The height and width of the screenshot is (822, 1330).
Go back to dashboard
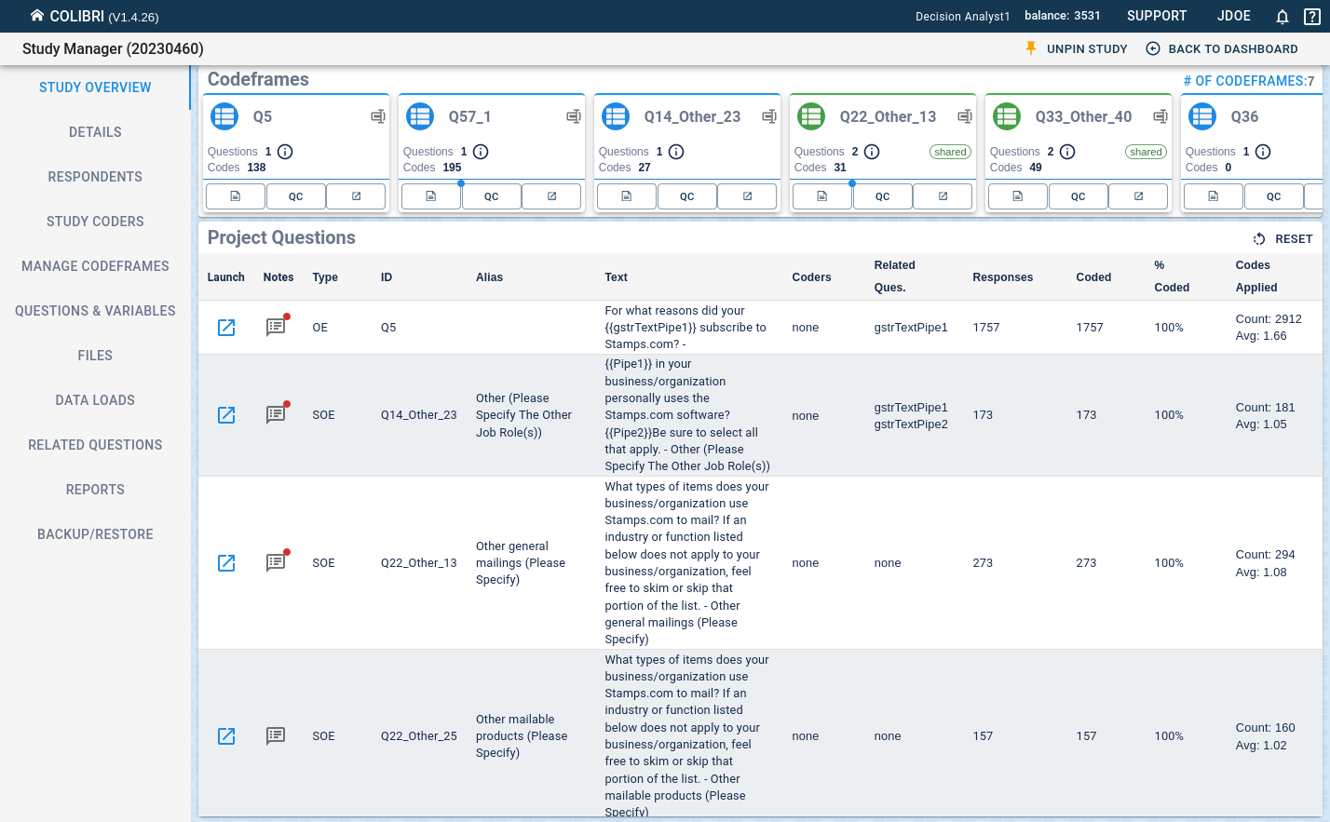pos(1221,49)
